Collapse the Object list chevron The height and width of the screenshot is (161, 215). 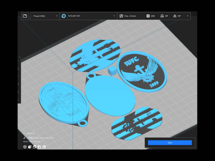pos(24,133)
